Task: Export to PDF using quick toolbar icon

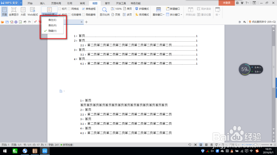Action: coord(11,22)
